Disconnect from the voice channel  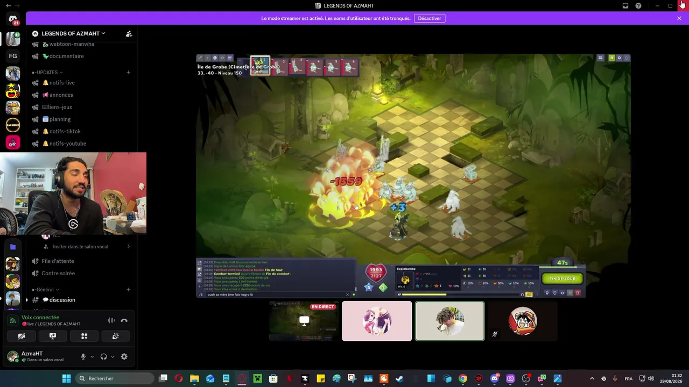pyautogui.click(x=124, y=320)
